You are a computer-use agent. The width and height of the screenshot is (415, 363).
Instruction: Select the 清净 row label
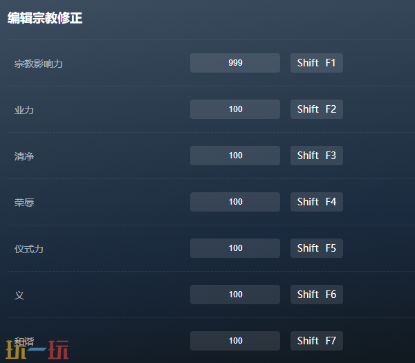point(24,156)
